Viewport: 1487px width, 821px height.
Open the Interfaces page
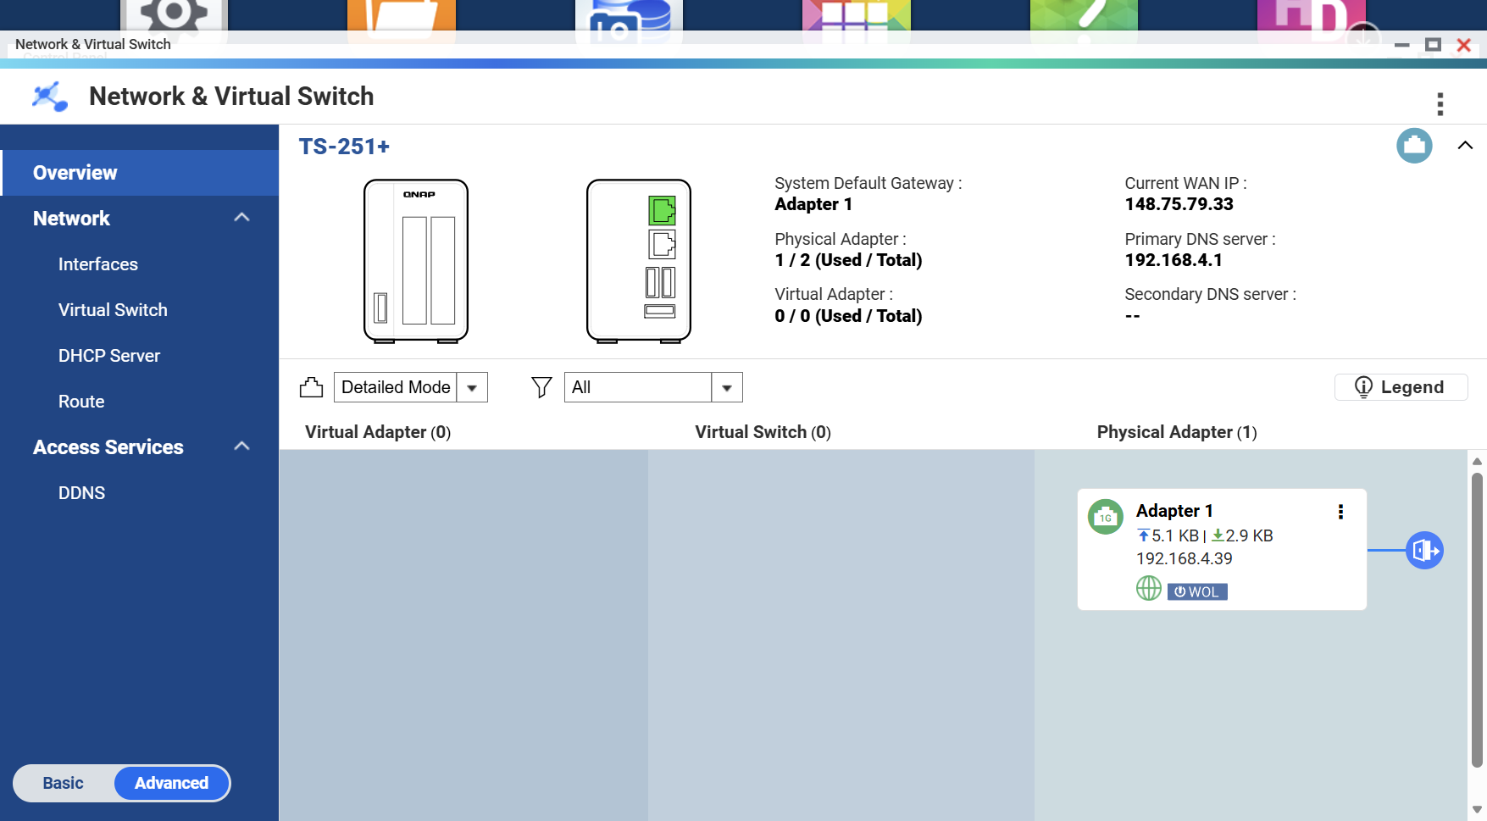click(98, 264)
